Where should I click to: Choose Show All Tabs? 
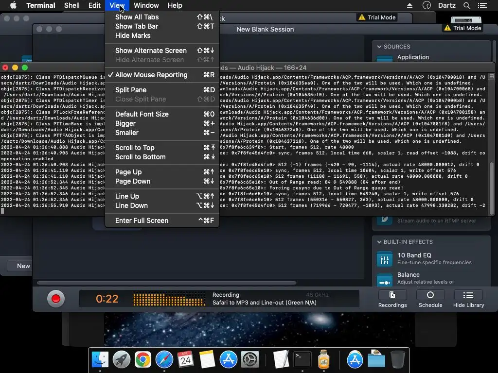coord(162,17)
